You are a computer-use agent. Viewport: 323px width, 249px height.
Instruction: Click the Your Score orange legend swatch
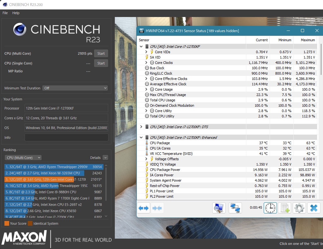[7, 223]
